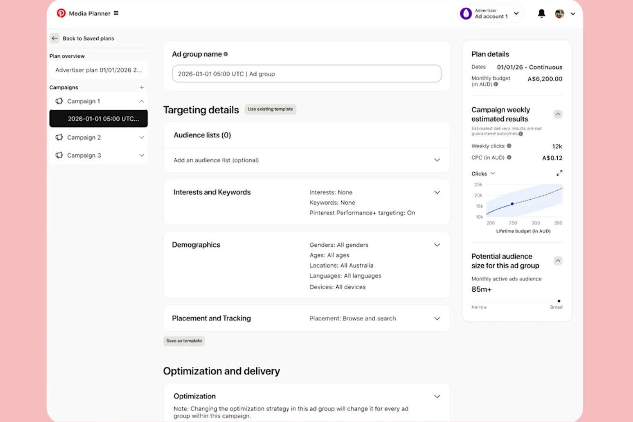
Task: Open the Media Planner hamburger menu
Action: click(x=116, y=13)
